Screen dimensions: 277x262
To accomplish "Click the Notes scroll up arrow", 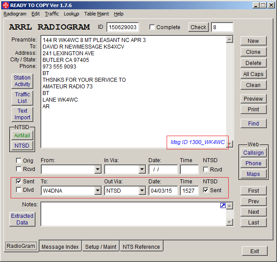I will click(x=229, y=206).
